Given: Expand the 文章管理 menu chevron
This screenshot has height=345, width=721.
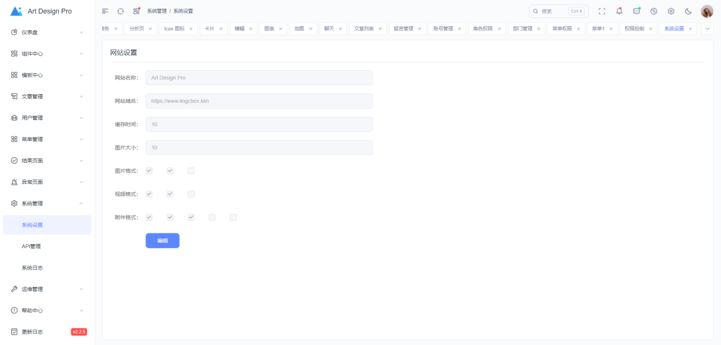Looking at the screenshot, I should (81, 97).
